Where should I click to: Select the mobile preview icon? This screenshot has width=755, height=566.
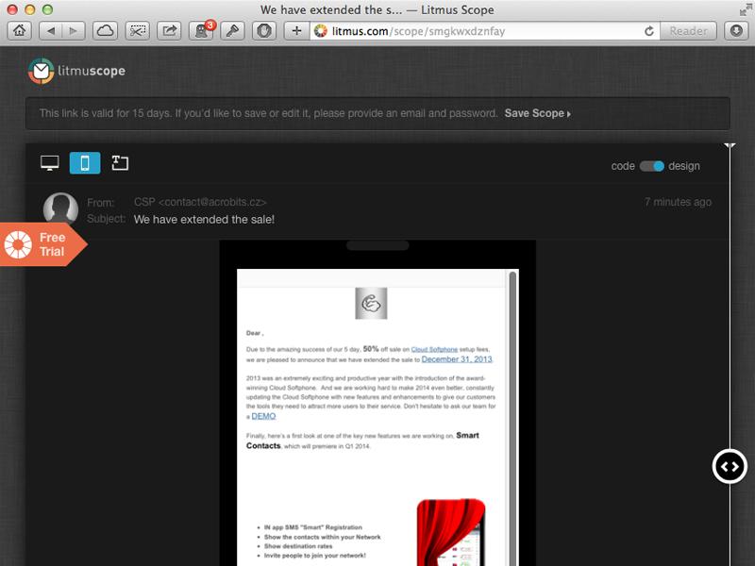85,163
